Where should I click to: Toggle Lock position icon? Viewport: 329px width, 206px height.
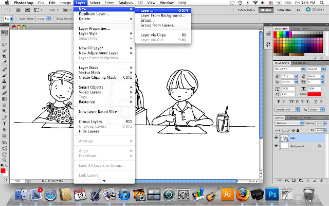294,130
